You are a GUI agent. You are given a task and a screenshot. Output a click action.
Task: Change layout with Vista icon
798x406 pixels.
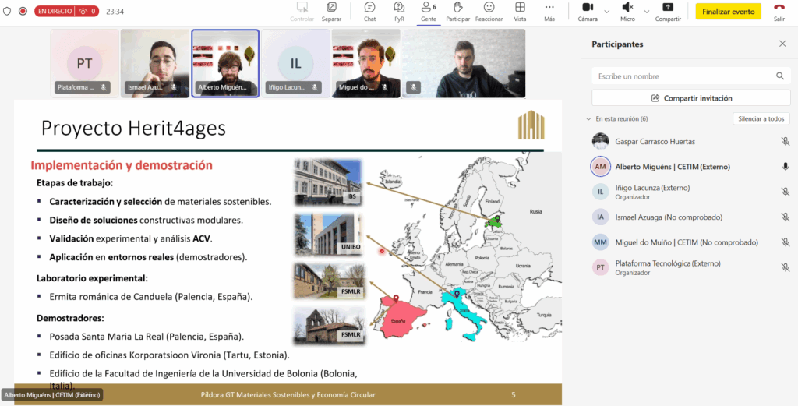tap(520, 11)
